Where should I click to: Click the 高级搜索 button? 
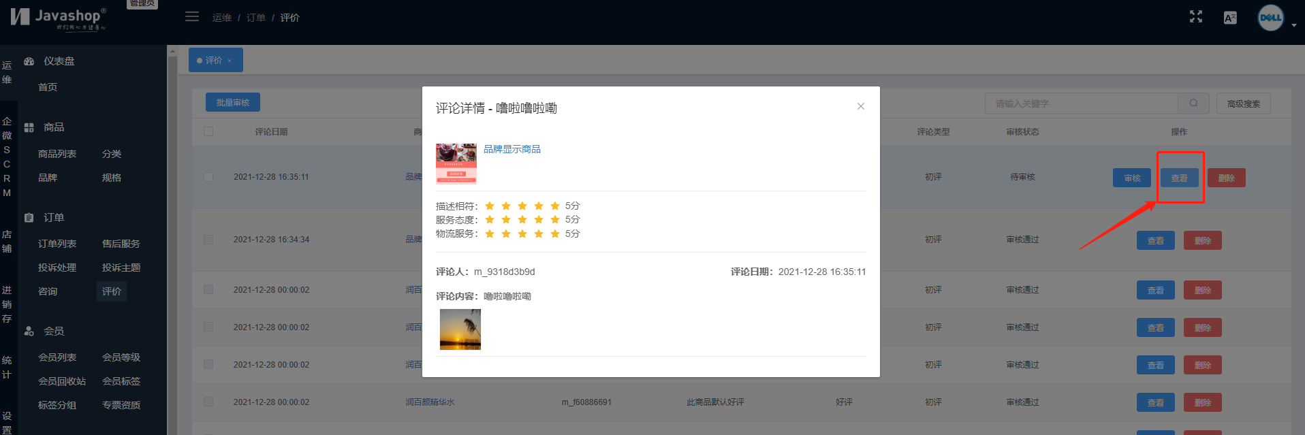point(1244,103)
